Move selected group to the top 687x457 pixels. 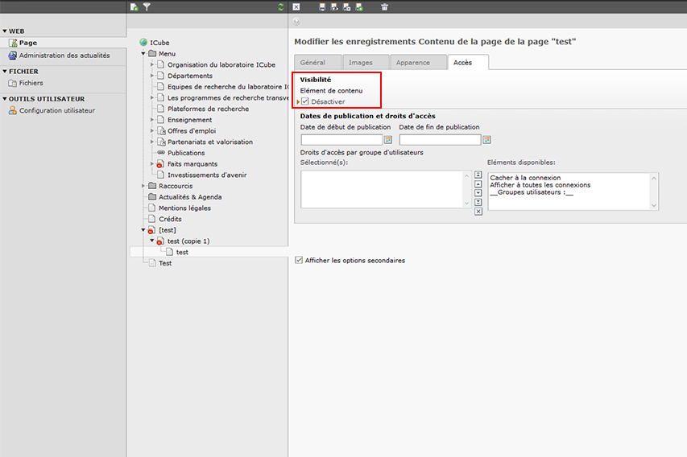click(x=478, y=175)
